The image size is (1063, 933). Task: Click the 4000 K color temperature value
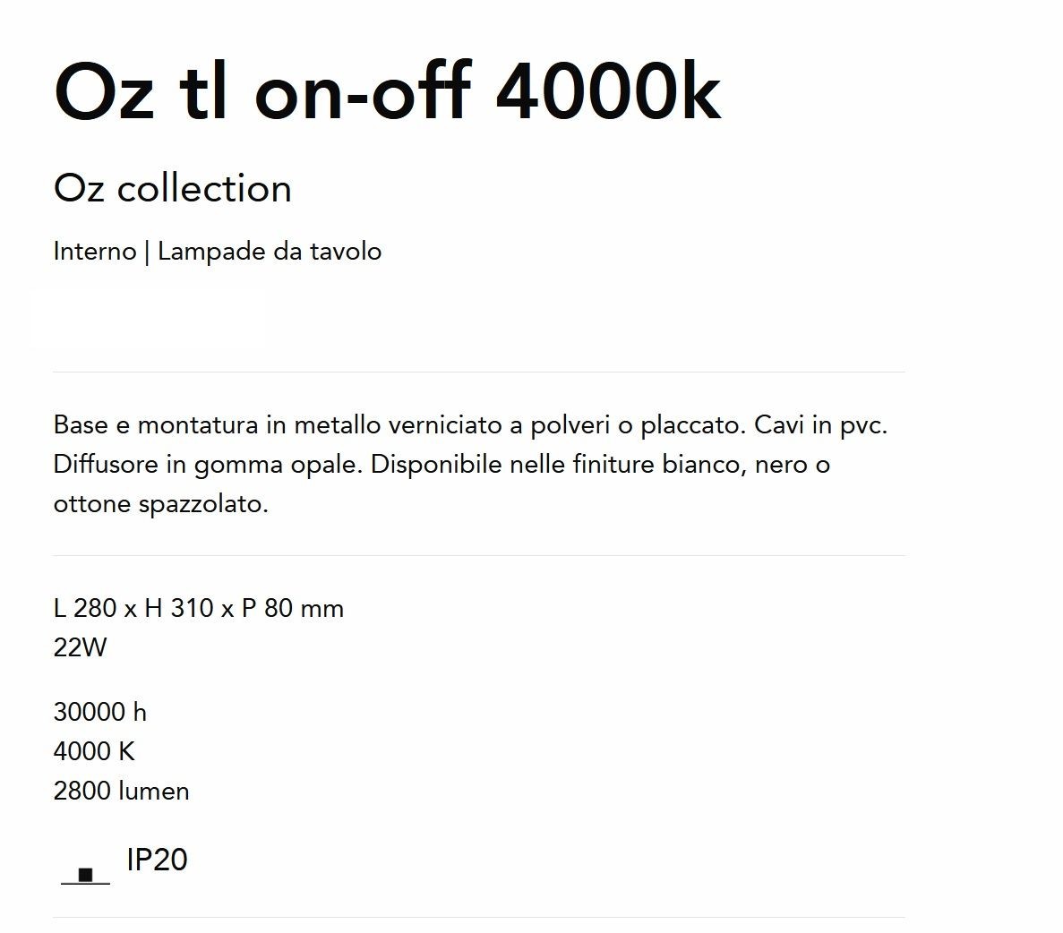click(94, 751)
